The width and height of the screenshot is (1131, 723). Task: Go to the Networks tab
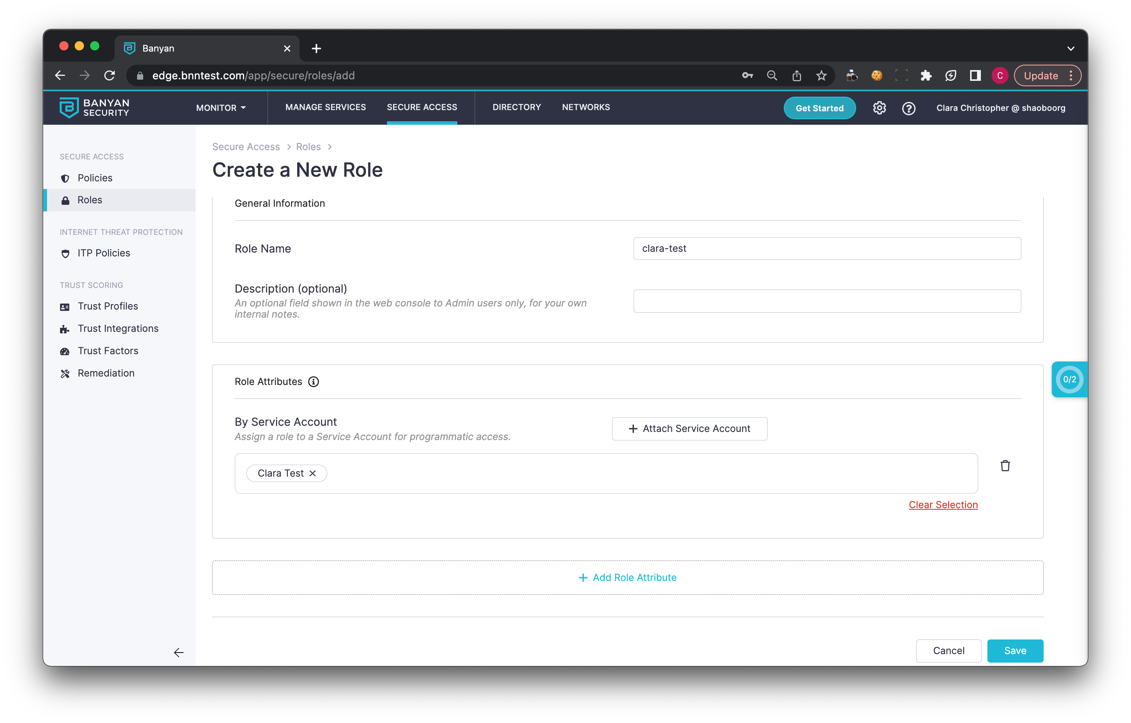(586, 107)
